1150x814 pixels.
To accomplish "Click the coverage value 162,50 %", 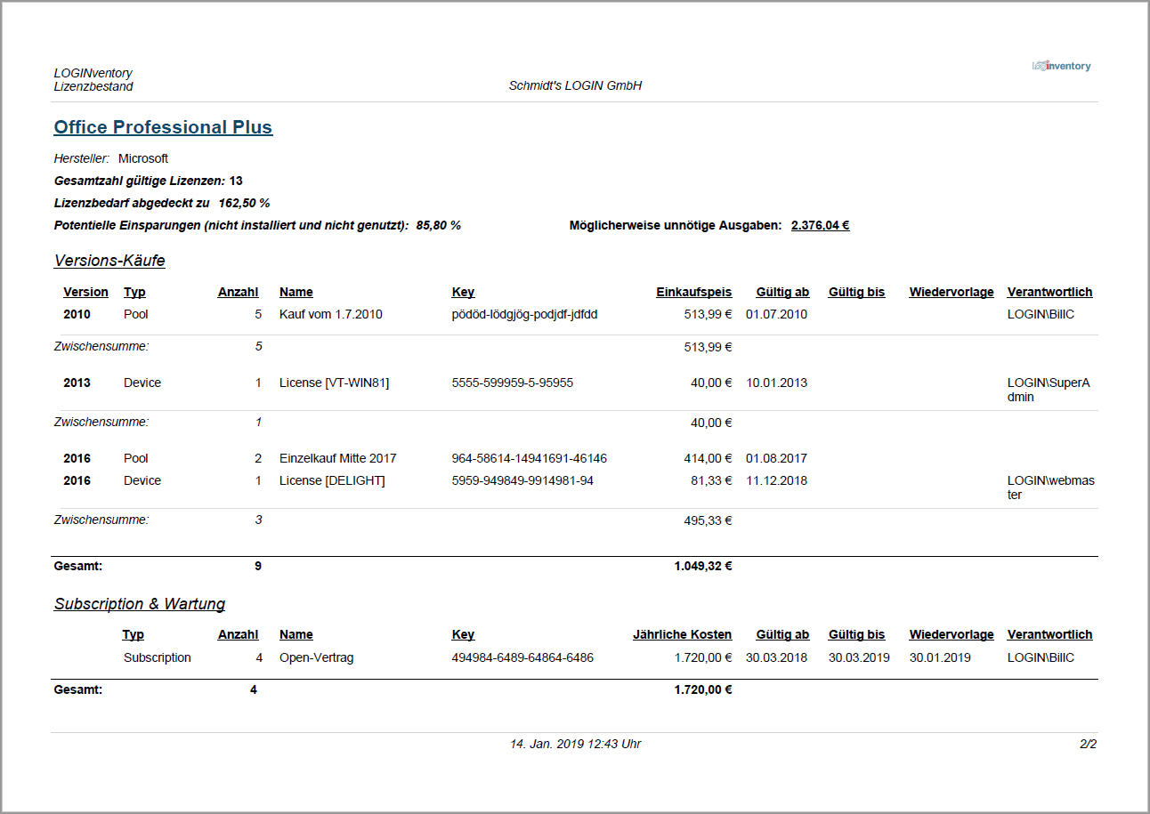I will tap(244, 203).
